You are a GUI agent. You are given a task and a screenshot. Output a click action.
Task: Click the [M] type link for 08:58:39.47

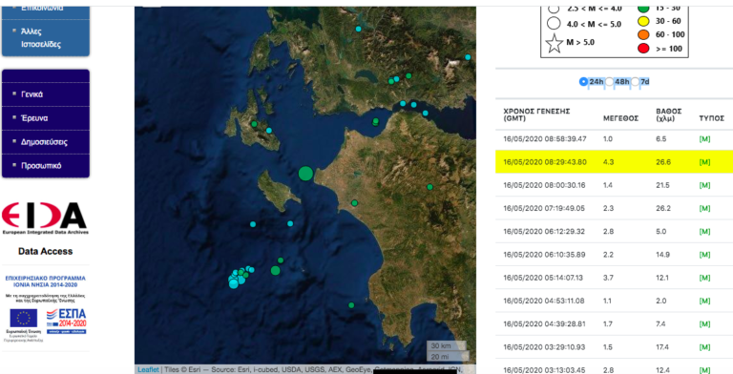704,139
